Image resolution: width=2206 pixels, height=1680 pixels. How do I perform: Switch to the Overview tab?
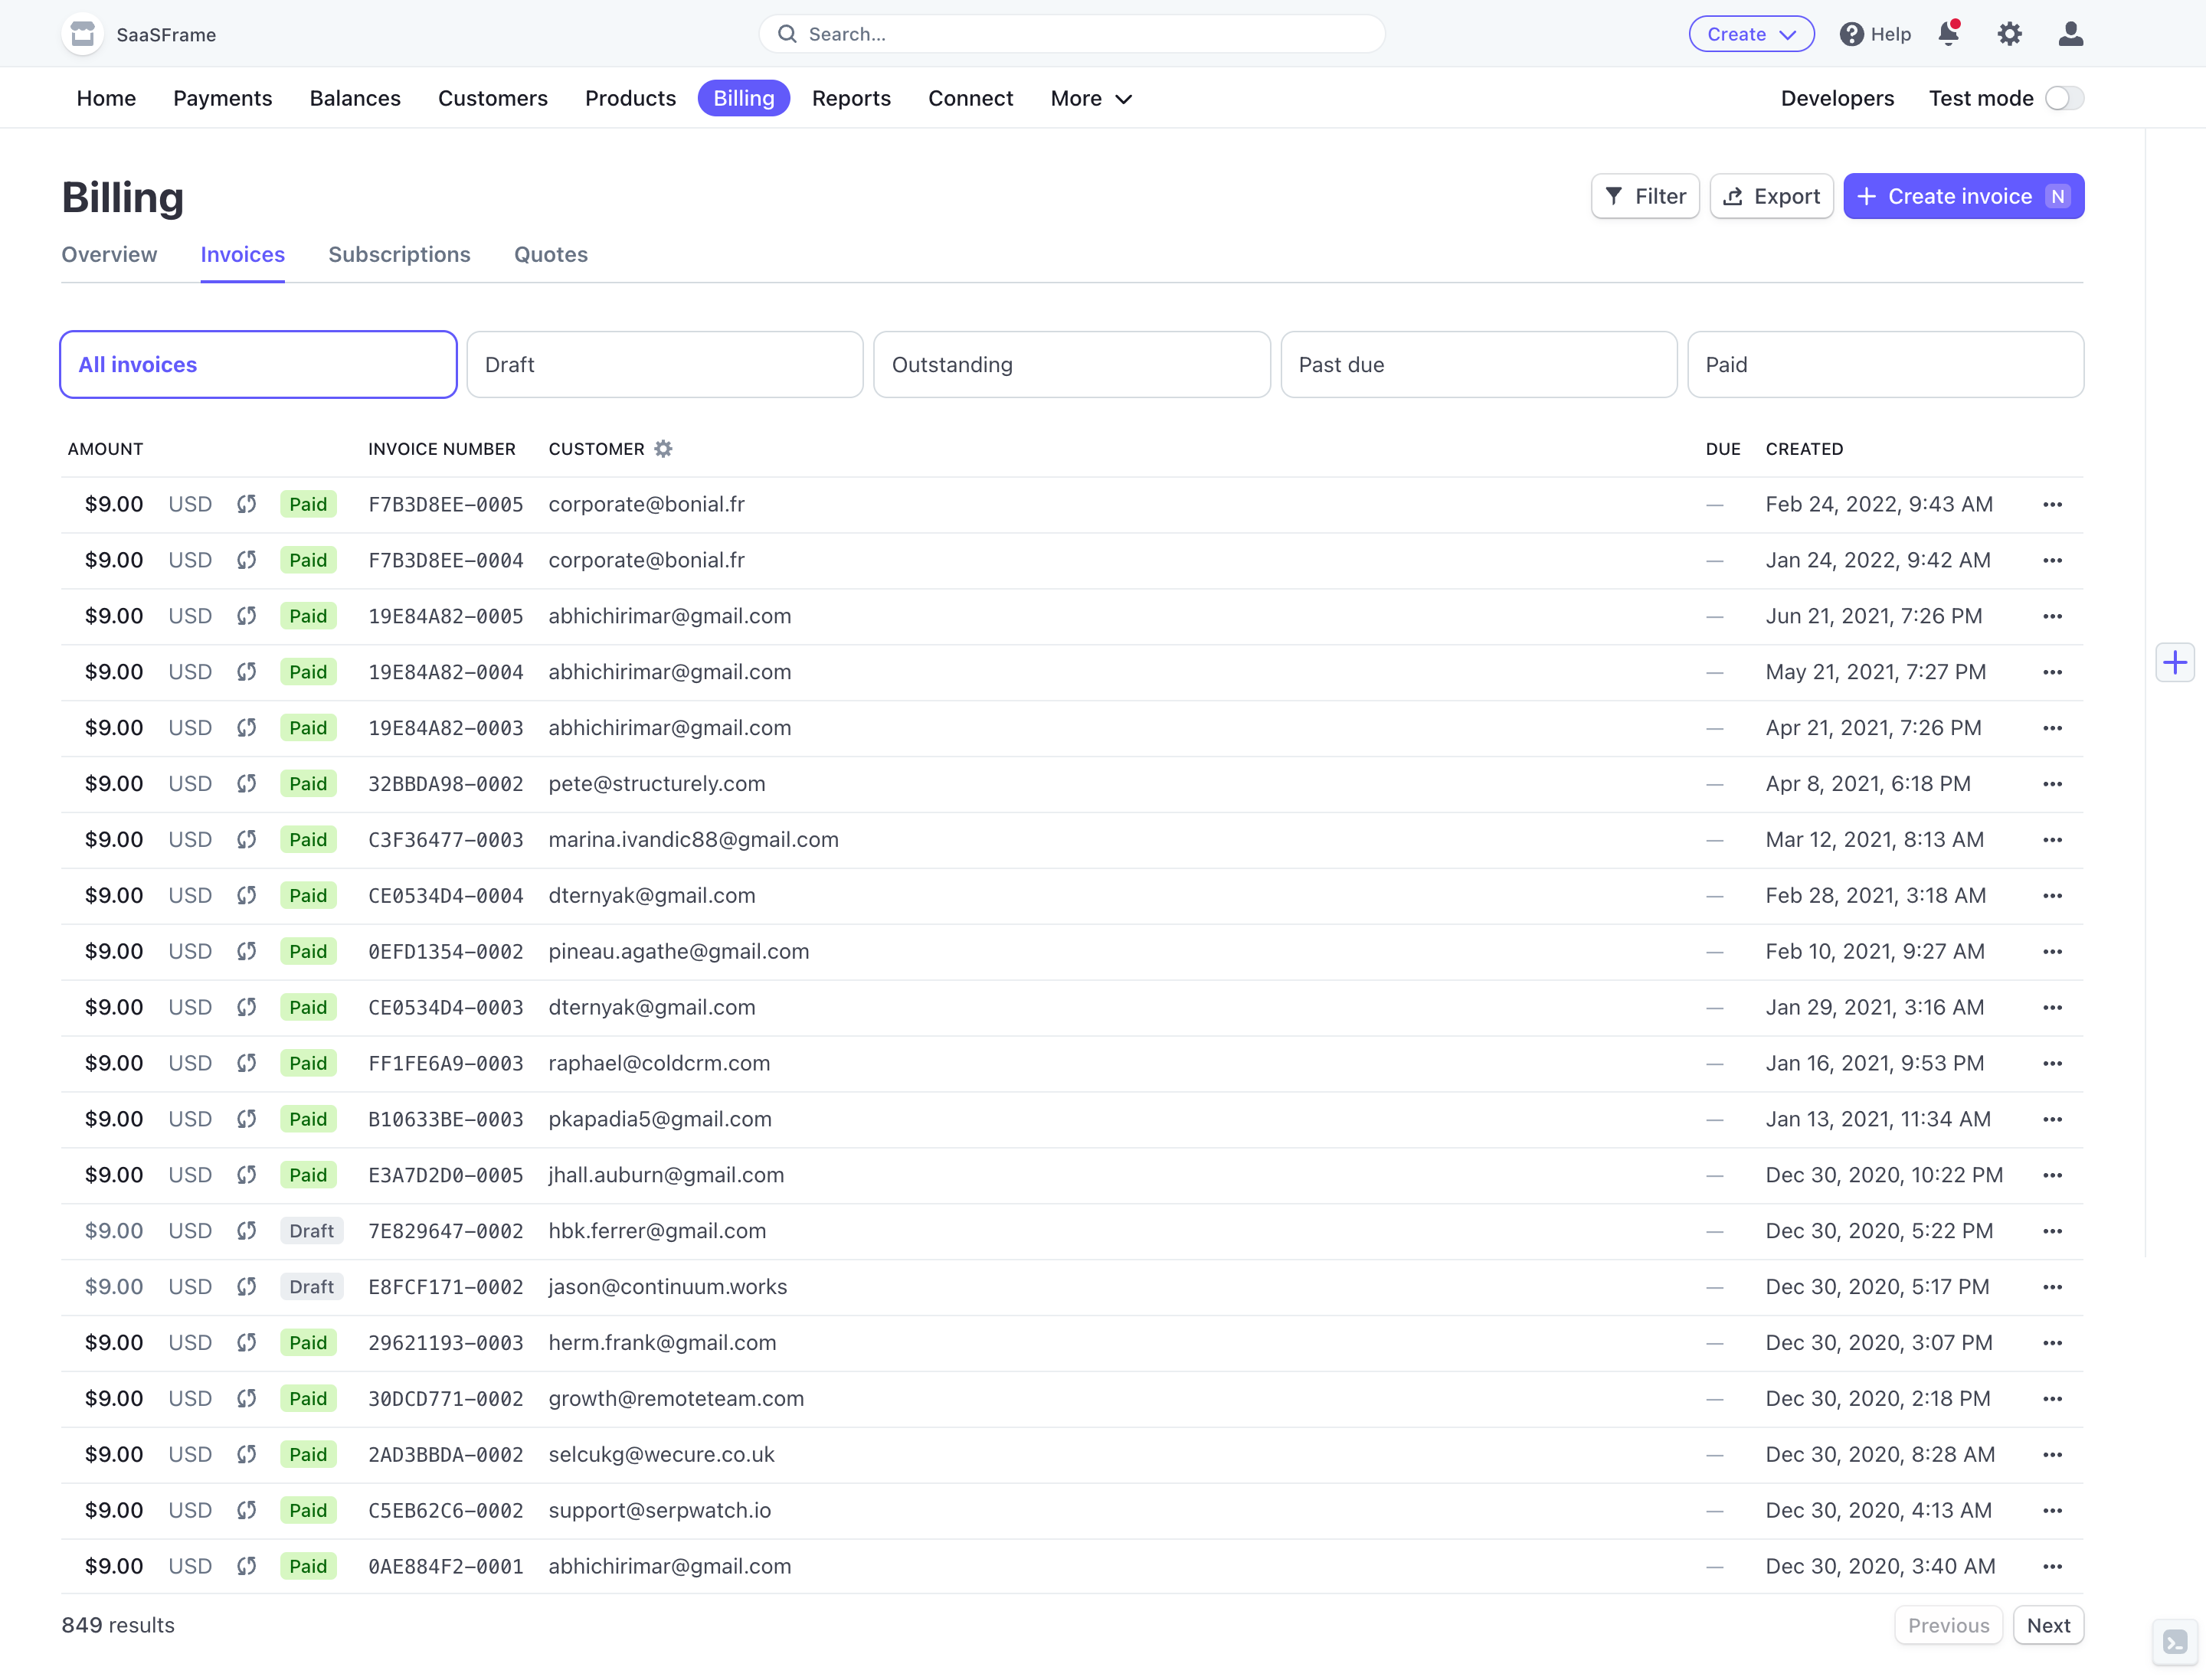pyautogui.click(x=109, y=254)
